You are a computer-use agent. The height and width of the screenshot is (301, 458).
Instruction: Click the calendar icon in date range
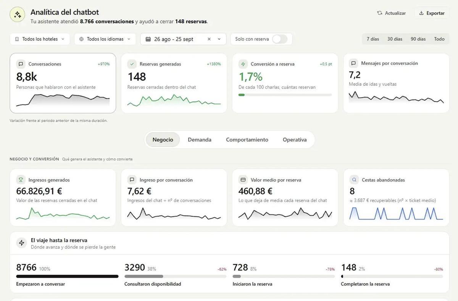pos(148,39)
